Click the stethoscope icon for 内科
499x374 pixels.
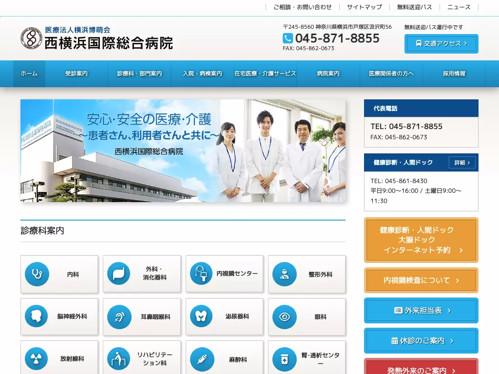pyautogui.click(x=37, y=274)
